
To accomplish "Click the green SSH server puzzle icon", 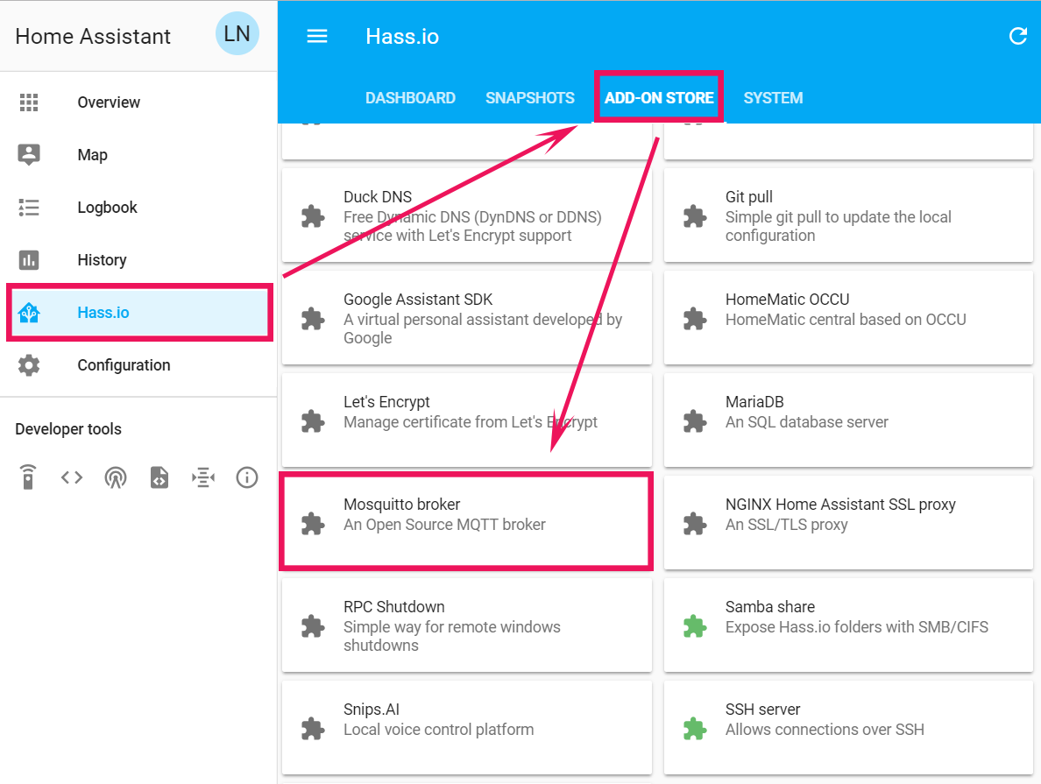I will click(x=695, y=729).
